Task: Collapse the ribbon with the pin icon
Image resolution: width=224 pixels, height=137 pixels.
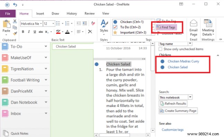Action: (221, 40)
